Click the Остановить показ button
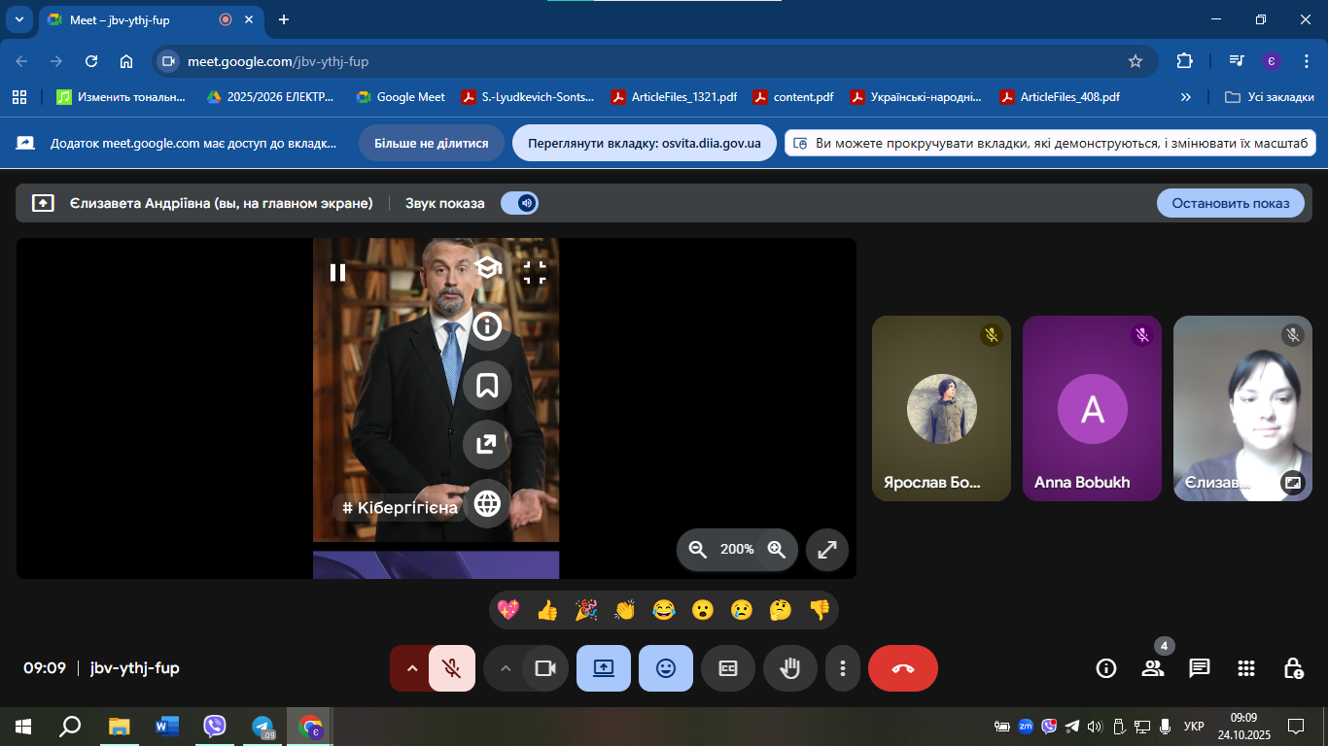The width and height of the screenshot is (1328, 746). pyautogui.click(x=1230, y=203)
